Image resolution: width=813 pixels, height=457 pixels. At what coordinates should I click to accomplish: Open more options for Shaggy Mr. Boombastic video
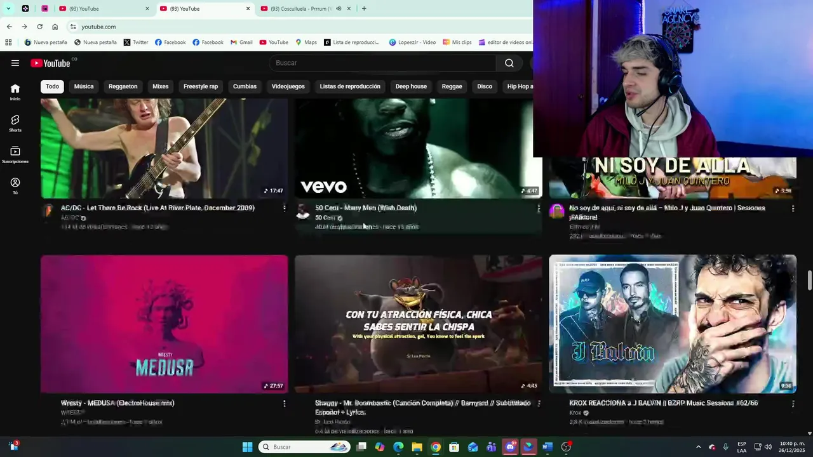click(x=539, y=403)
